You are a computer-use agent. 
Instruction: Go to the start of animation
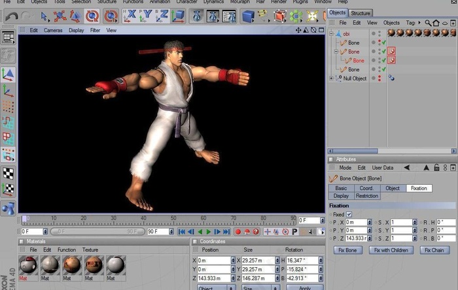181,232
